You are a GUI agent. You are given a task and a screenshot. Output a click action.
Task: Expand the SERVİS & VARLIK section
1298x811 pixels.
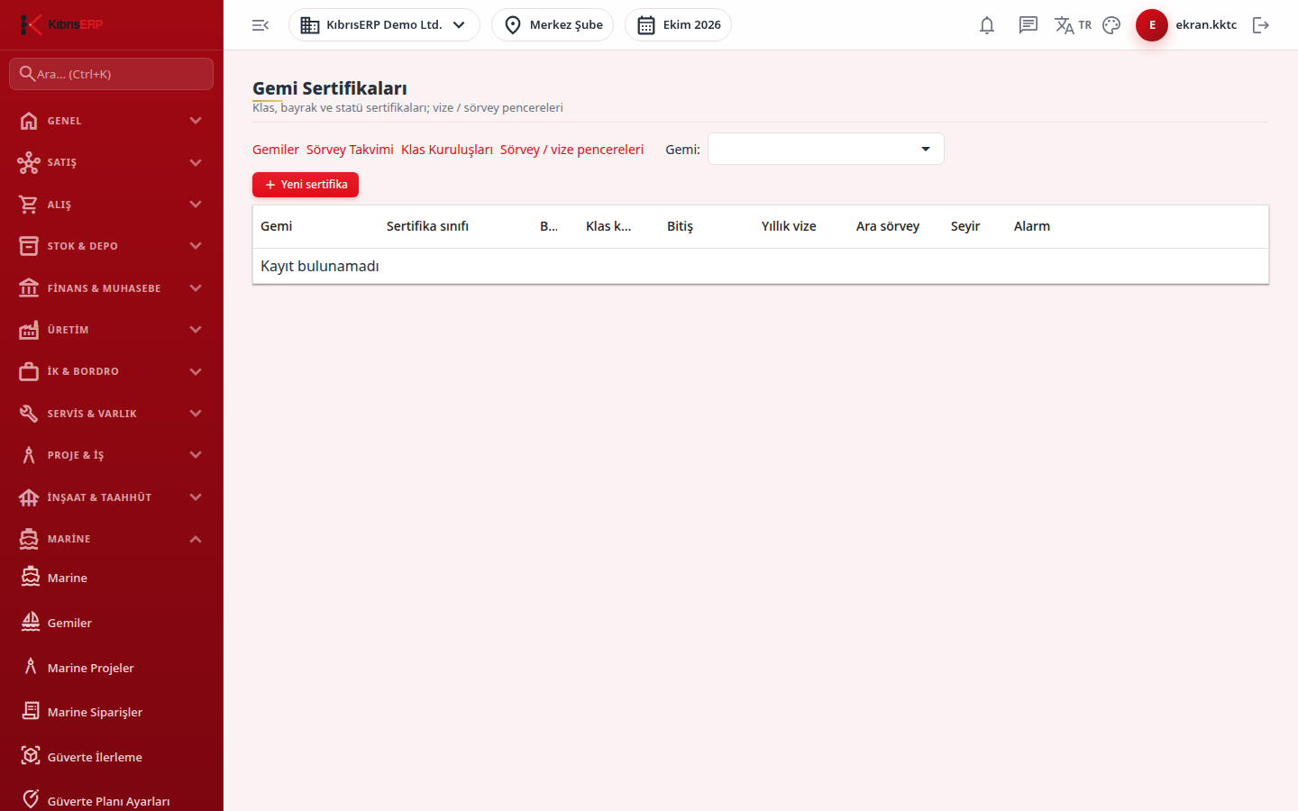click(x=112, y=414)
